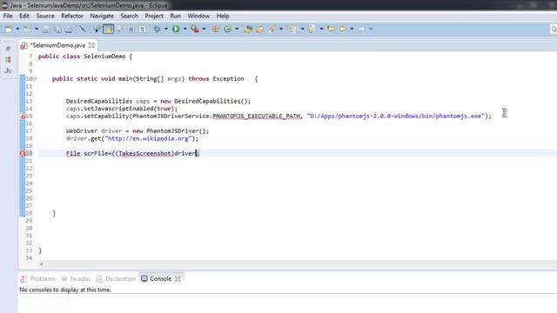
Task: Open the Search icon dropdown arrow
Action: (281, 29)
